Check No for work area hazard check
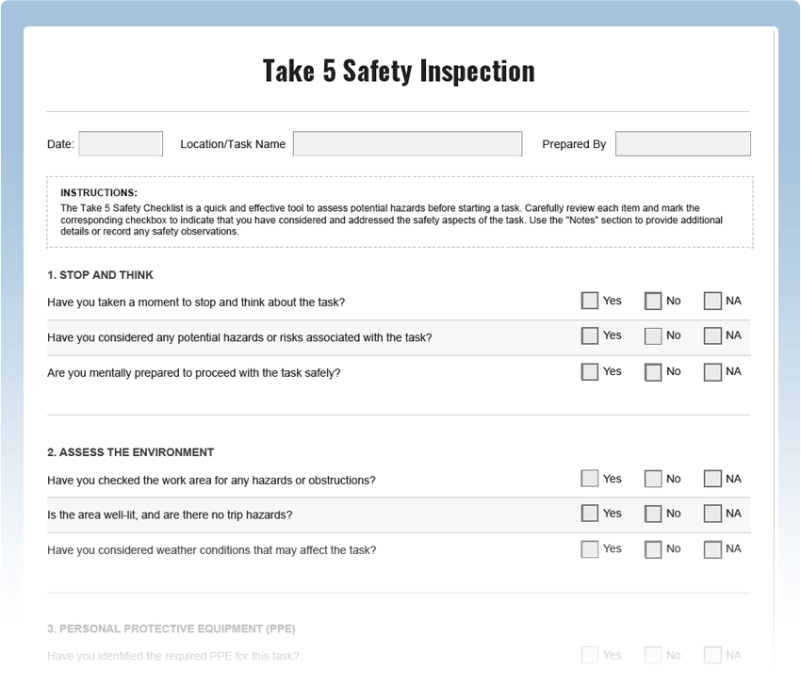Viewport: 801px width, 686px height. tap(651, 479)
